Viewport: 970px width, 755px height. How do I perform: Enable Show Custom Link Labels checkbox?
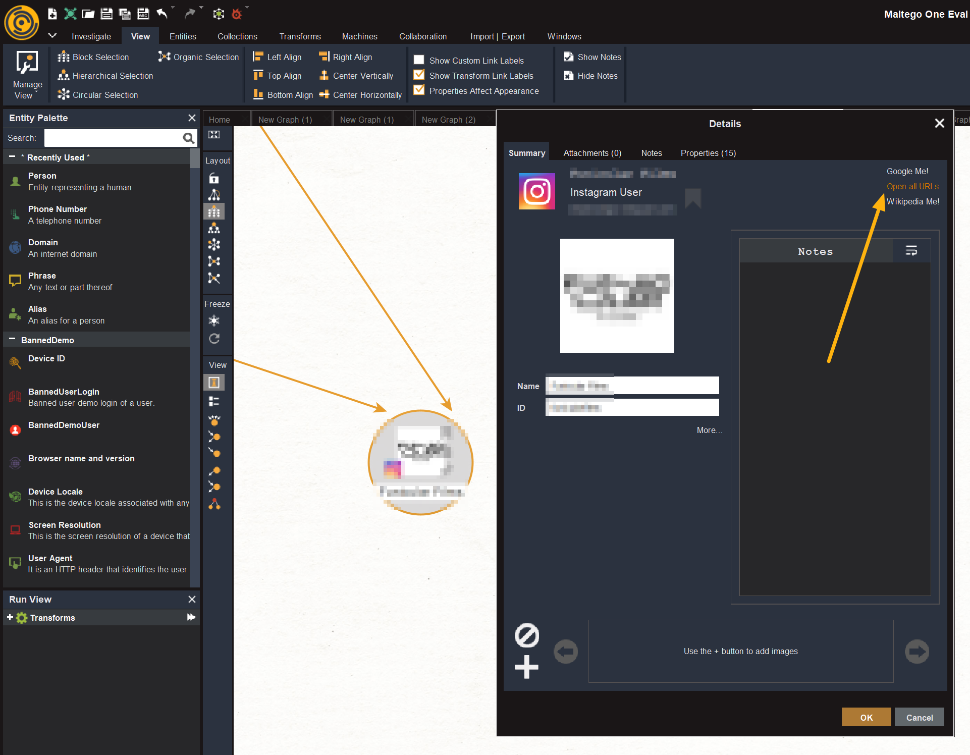pyautogui.click(x=419, y=60)
